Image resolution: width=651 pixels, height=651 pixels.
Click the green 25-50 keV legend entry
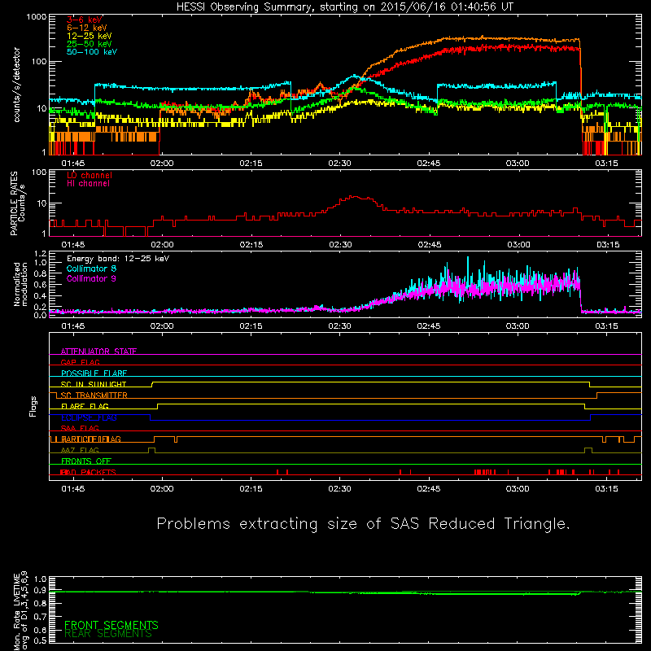90,44
